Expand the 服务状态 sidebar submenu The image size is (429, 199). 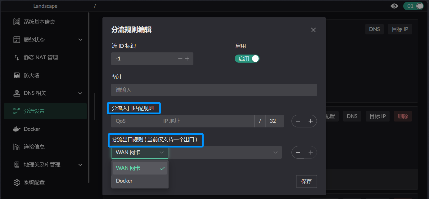[x=80, y=40]
